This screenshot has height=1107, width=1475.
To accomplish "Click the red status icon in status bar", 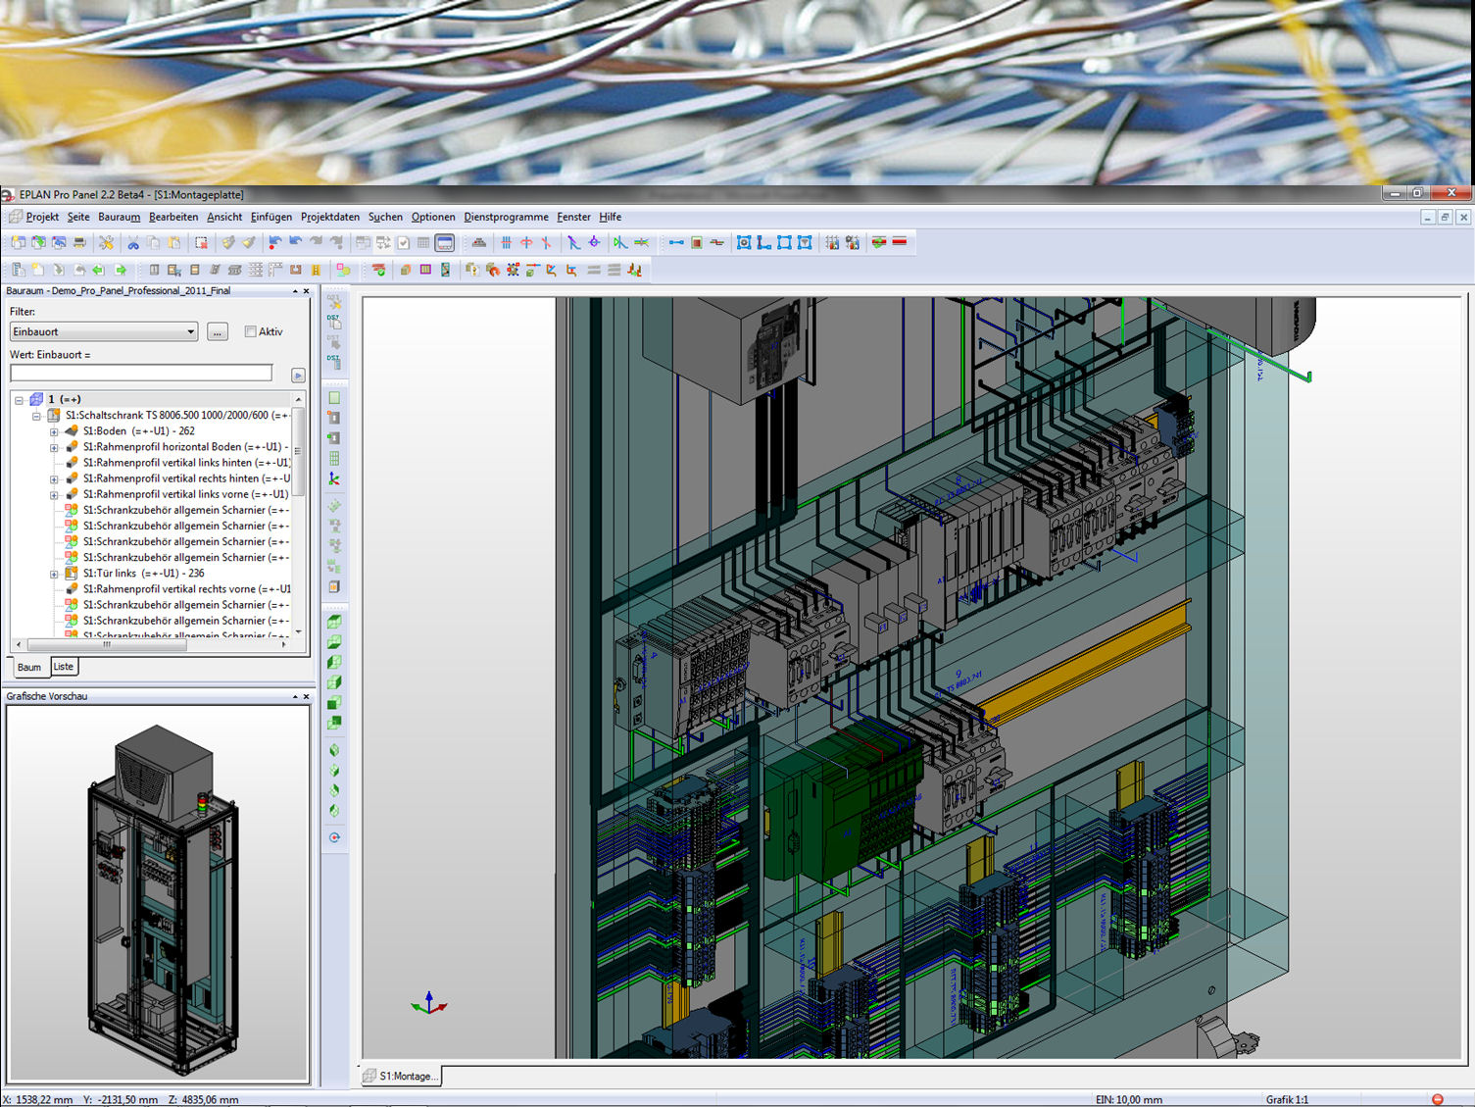I will point(1437,1099).
